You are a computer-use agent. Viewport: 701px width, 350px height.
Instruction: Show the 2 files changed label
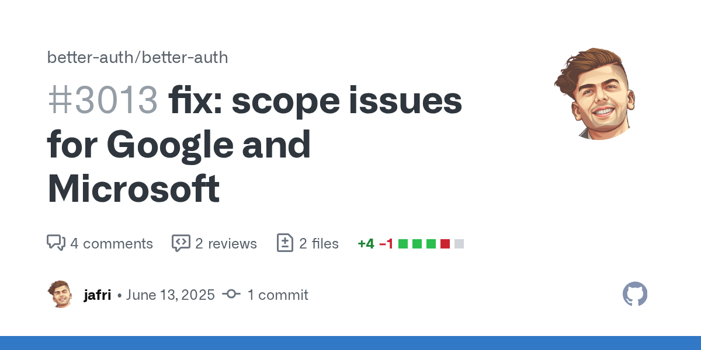click(319, 243)
